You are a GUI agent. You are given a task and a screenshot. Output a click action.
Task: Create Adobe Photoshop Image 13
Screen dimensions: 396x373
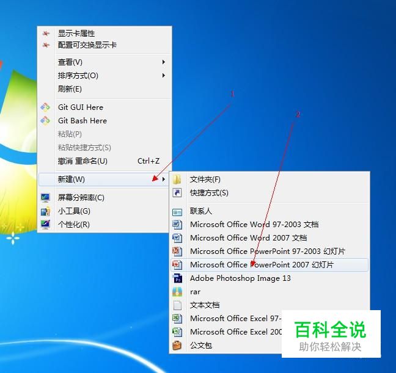269,278
